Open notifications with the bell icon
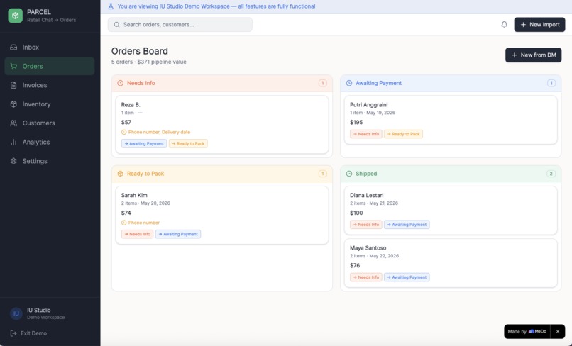 pyautogui.click(x=504, y=24)
